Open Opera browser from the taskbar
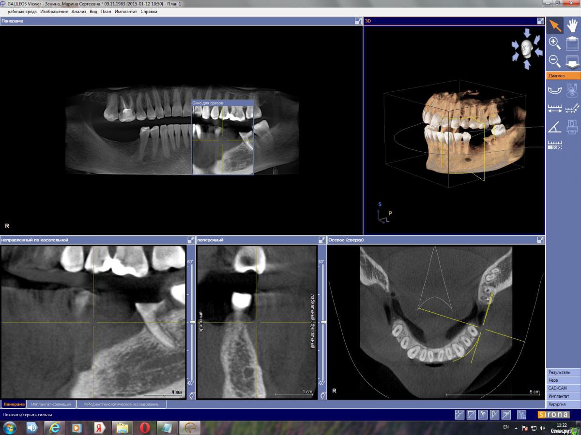581x435 pixels. click(x=145, y=428)
